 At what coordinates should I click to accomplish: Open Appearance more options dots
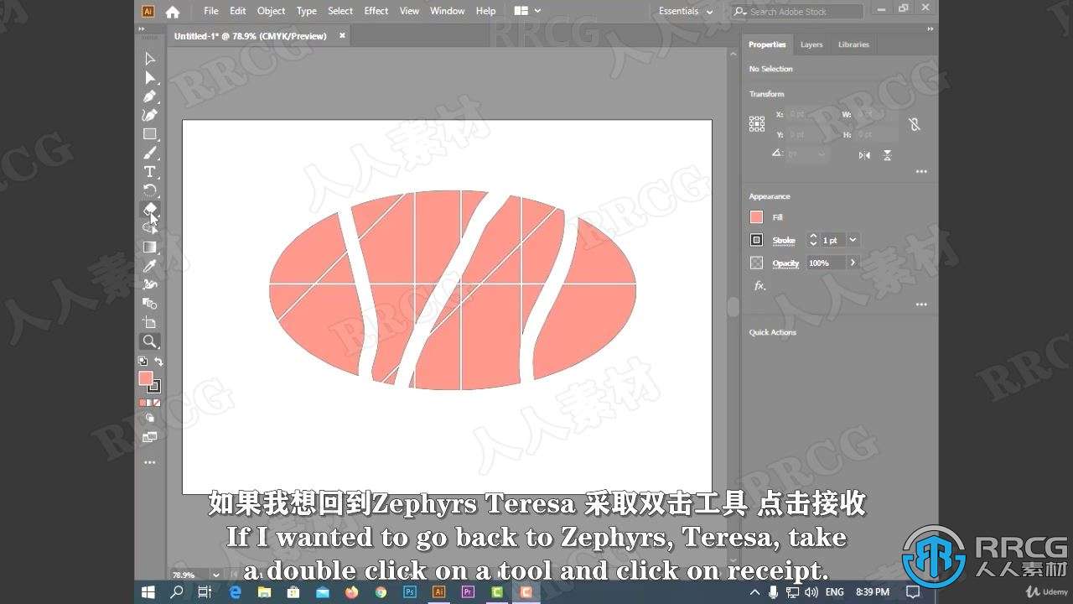point(921,305)
